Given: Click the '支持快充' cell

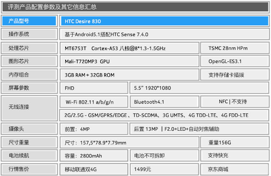Looking at the screenshot, I should pyautogui.click(x=235, y=155).
